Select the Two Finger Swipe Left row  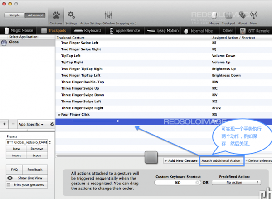pos(164,43)
